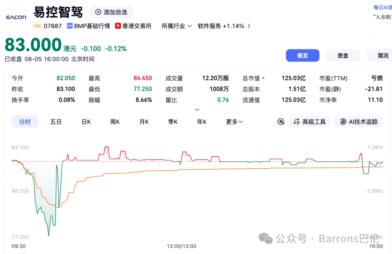This screenshot has width=392, height=254.
Task: Click the AI技术追踪 spiral icon
Action: tap(343, 122)
